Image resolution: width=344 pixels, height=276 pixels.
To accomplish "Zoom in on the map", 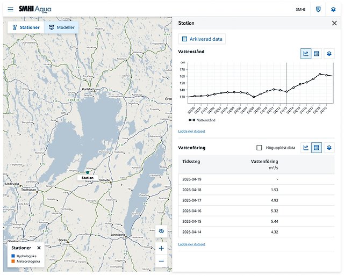I will (x=161, y=249).
